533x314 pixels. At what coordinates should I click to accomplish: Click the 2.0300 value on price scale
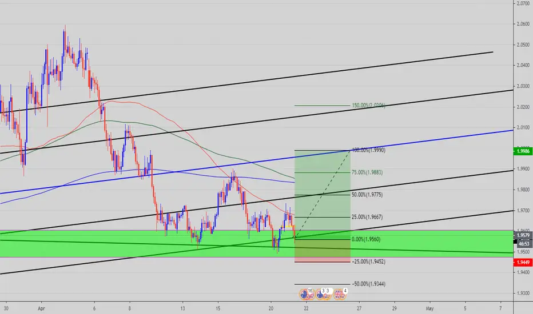pos(523,86)
